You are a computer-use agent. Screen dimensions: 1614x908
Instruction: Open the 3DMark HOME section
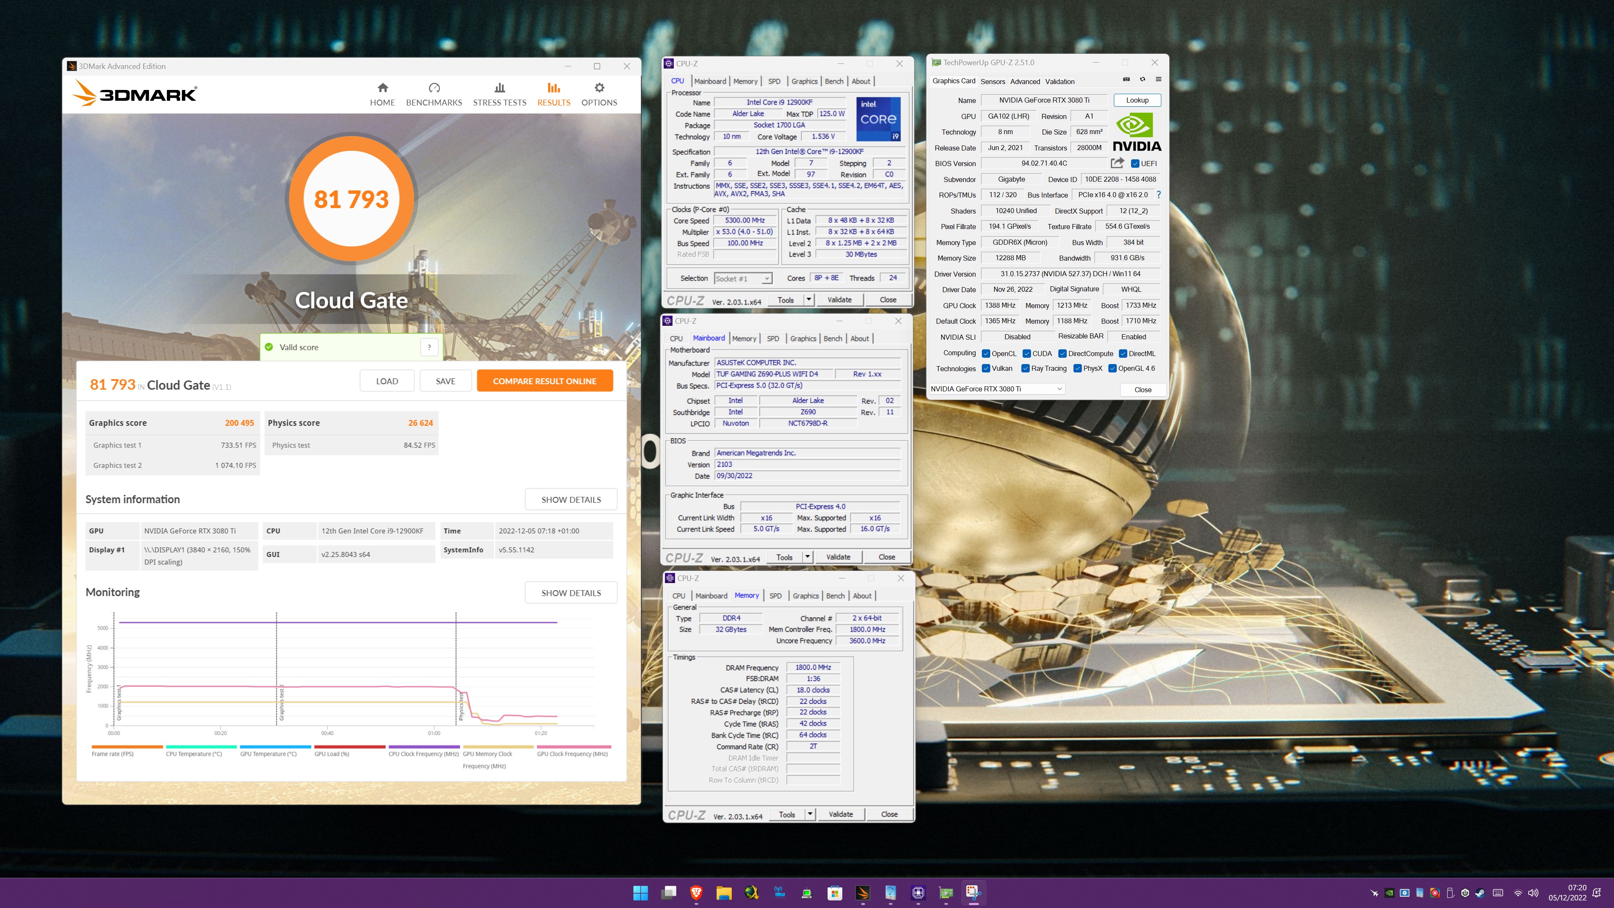pyautogui.click(x=382, y=95)
